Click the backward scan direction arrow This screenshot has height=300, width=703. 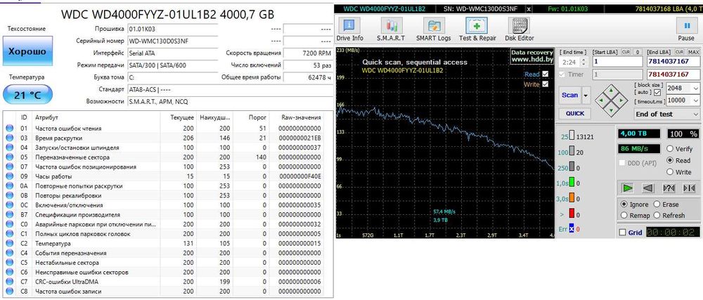[648, 188]
